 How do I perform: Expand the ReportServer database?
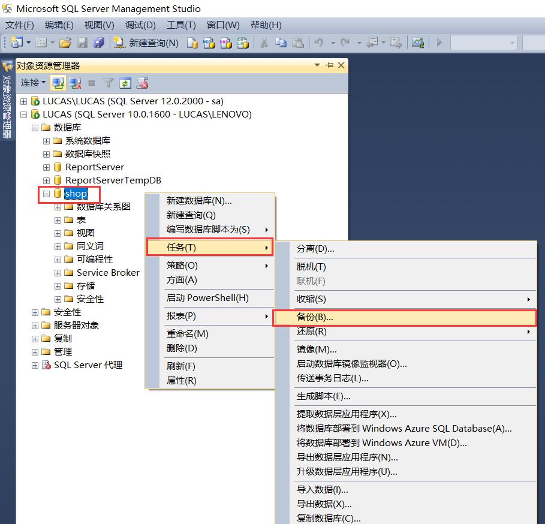[46, 167]
